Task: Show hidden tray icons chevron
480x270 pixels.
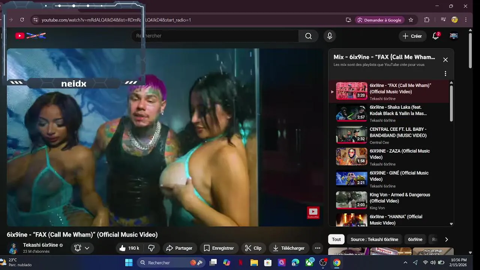Action: point(405,262)
